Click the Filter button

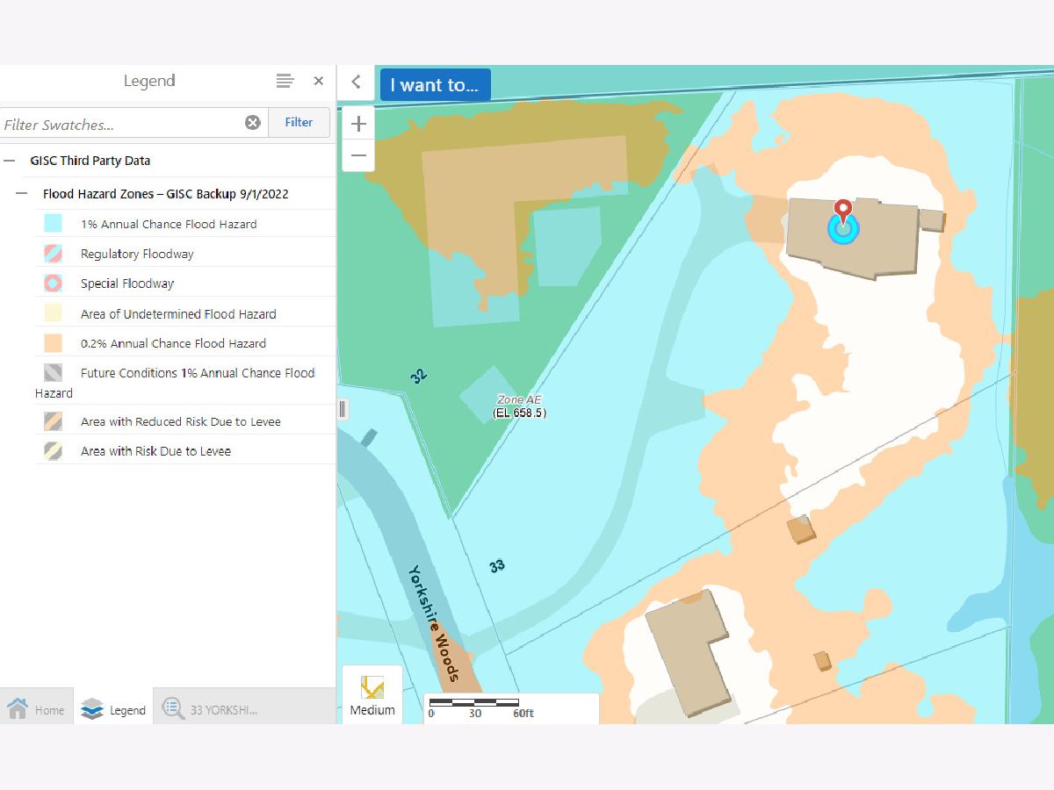pyautogui.click(x=299, y=123)
